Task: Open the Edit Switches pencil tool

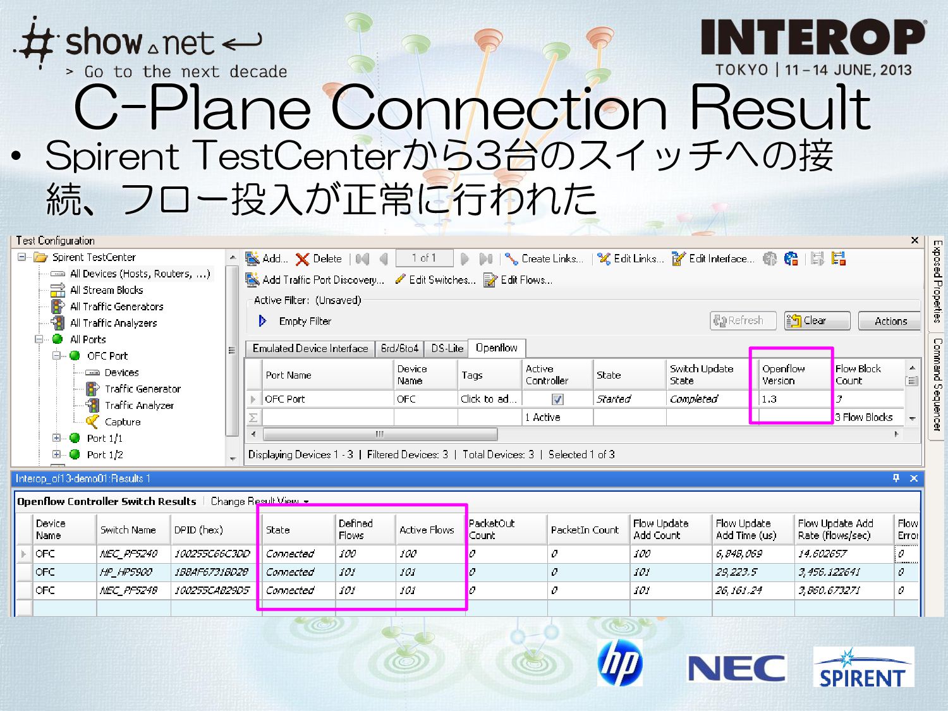Action: click(435, 279)
